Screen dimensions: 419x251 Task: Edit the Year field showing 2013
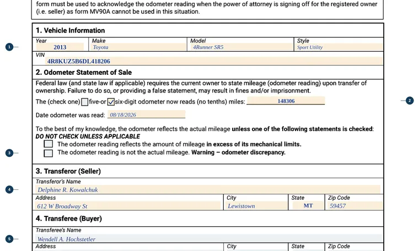point(60,47)
